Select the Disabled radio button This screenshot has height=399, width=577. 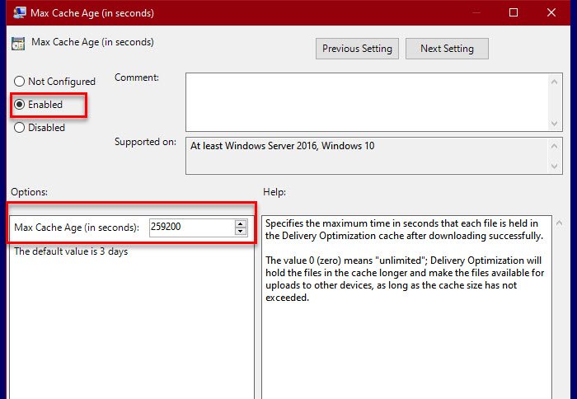pyautogui.click(x=19, y=127)
